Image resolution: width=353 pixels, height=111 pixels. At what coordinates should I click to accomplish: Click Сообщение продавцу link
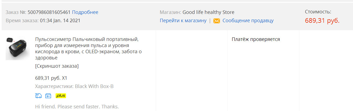248,21
